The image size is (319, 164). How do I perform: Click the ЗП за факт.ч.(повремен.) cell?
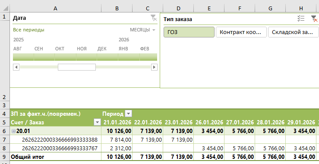[55, 114]
